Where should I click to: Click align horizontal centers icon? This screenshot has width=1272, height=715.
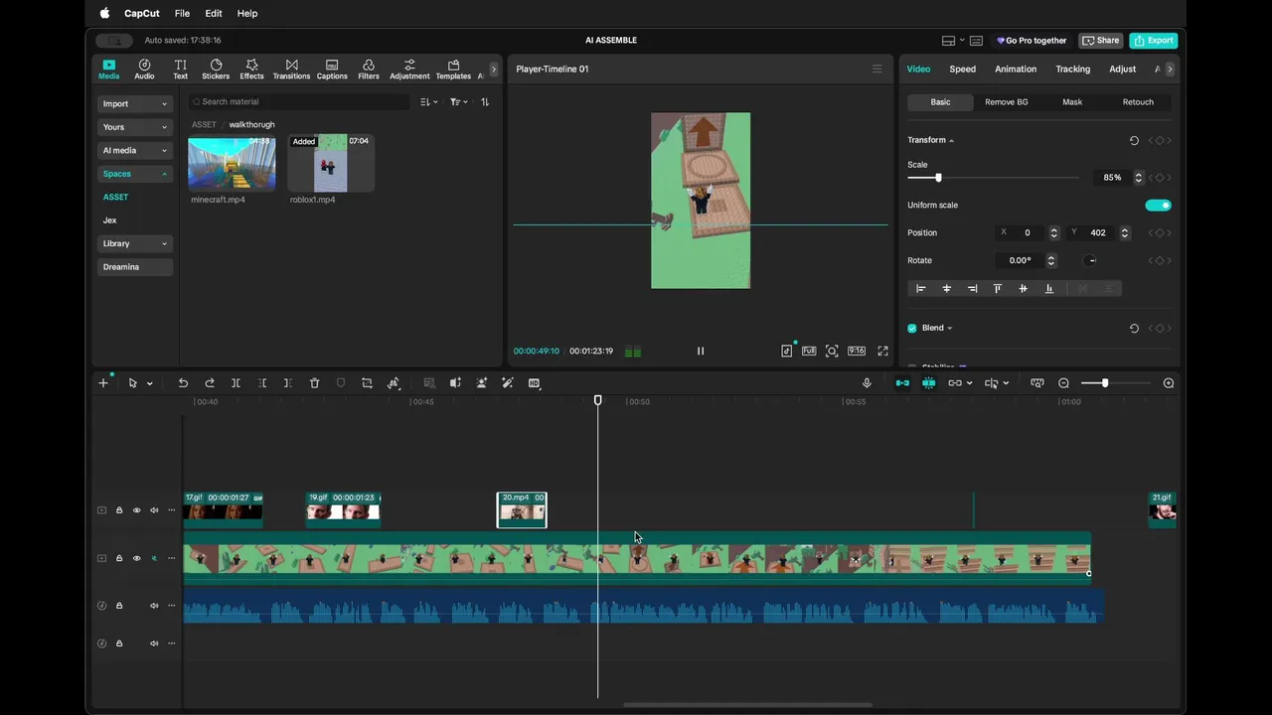click(946, 288)
